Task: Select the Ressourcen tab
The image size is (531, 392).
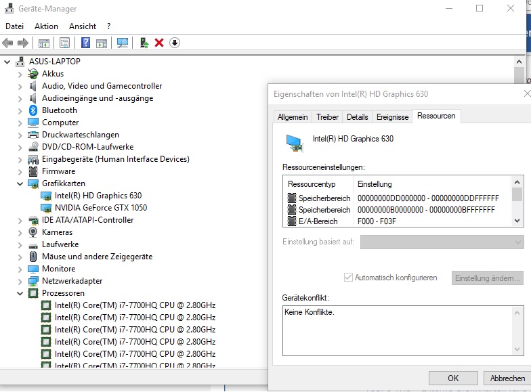Action: click(436, 116)
